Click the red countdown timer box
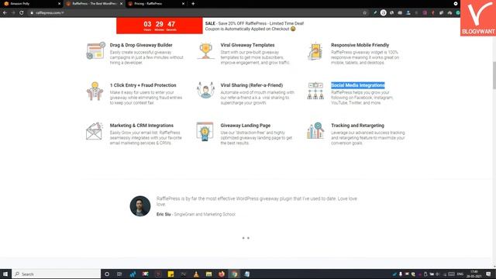The image size is (496, 279). coord(159,26)
